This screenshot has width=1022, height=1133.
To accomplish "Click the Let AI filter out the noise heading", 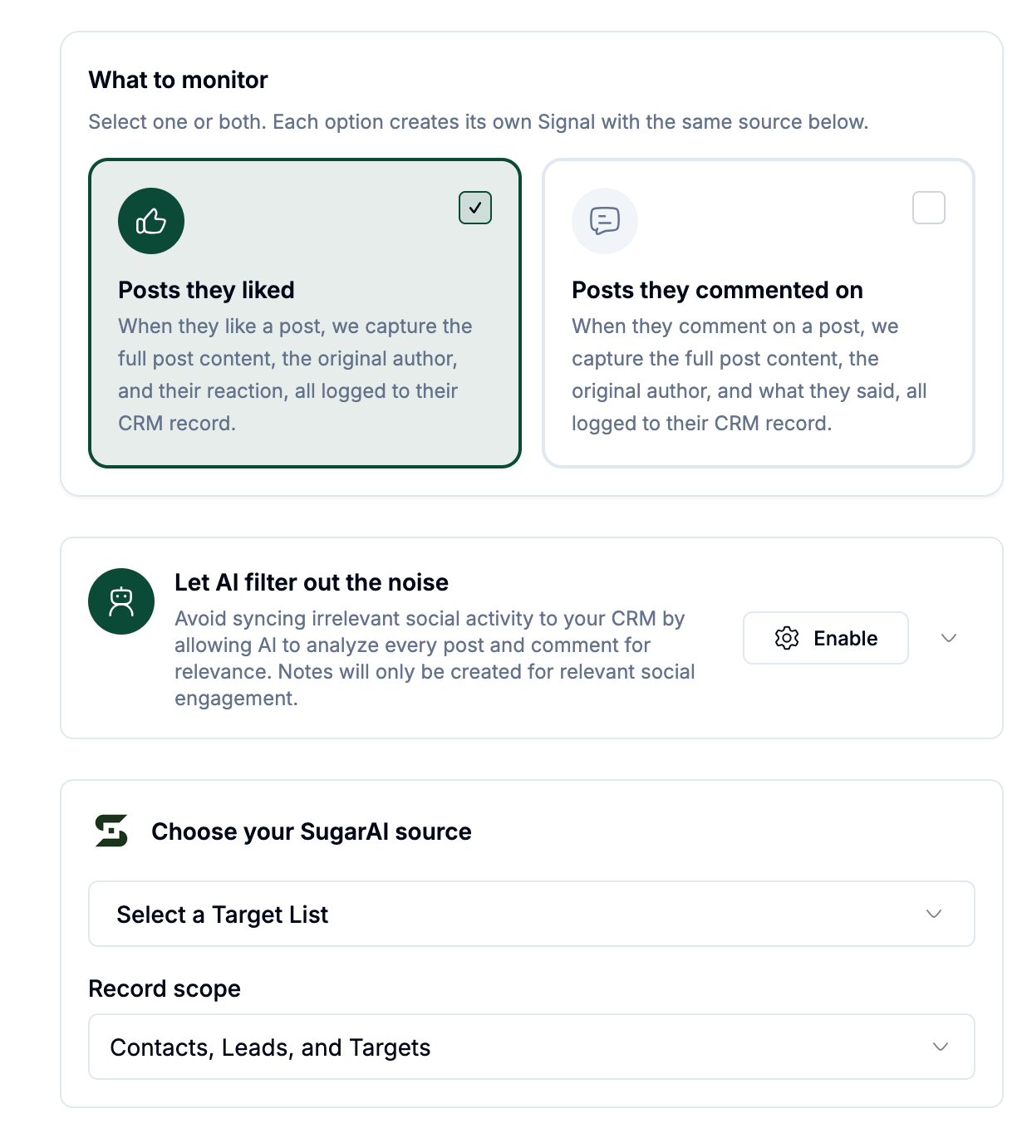I will 312,582.
